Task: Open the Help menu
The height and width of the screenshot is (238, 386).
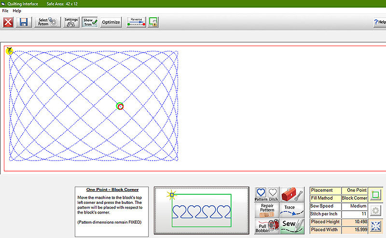Action: 17,11
